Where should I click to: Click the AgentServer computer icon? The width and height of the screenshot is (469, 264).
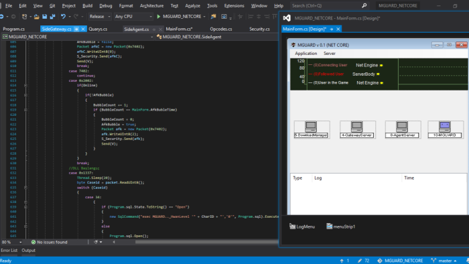click(402, 127)
